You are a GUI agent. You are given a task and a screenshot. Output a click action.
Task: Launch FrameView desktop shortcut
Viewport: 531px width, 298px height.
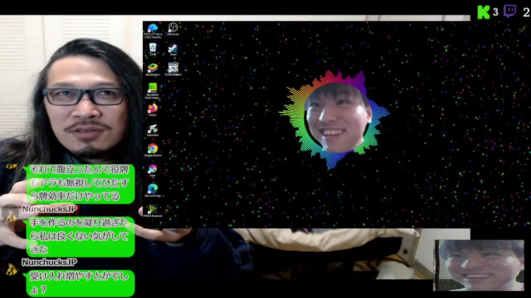tap(153, 130)
